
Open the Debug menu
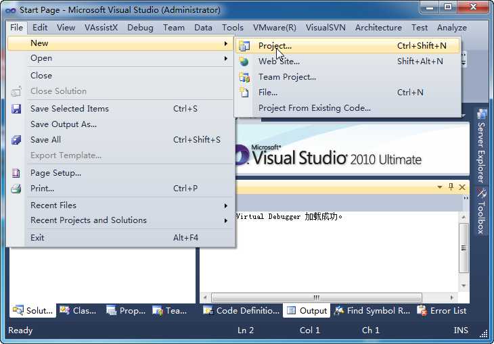pos(140,28)
